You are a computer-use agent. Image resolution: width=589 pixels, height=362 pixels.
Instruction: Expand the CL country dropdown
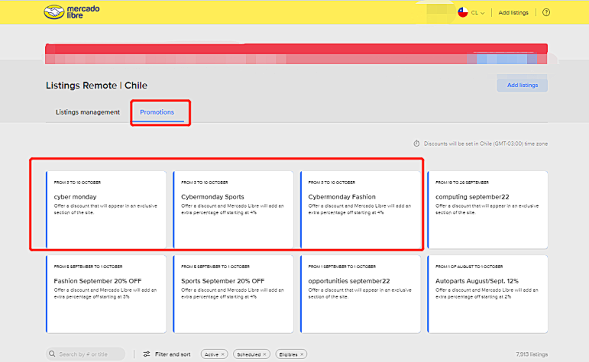(x=478, y=12)
